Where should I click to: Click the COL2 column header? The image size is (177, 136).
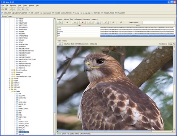pyautogui.click(x=137, y=26)
